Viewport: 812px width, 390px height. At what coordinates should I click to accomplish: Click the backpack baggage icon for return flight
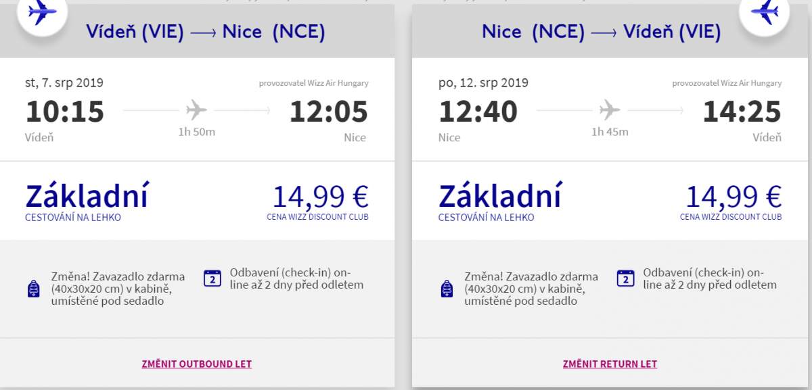coord(447,289)
